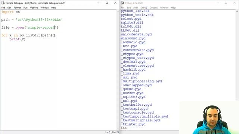The image size is (239, 134).
Task: Click 'unicodedata.pyd' in shell output
Action: (x=136, y=34)
